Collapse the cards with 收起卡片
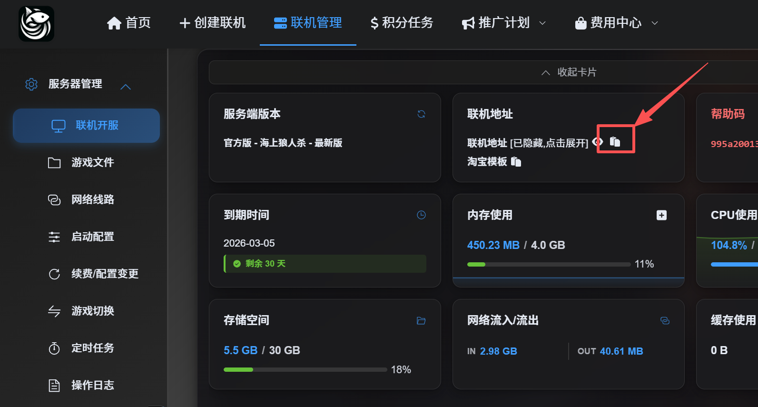This screenshot has height=407, width=758. pos(569,72)
